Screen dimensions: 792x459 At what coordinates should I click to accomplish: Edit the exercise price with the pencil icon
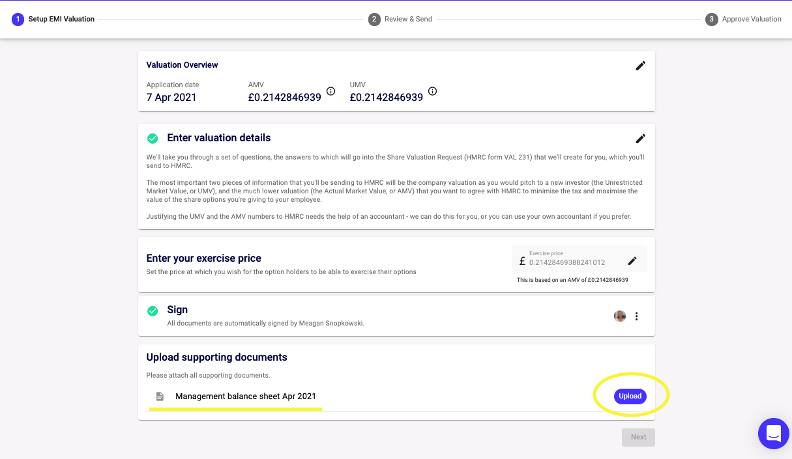click(x=632, y=261)
